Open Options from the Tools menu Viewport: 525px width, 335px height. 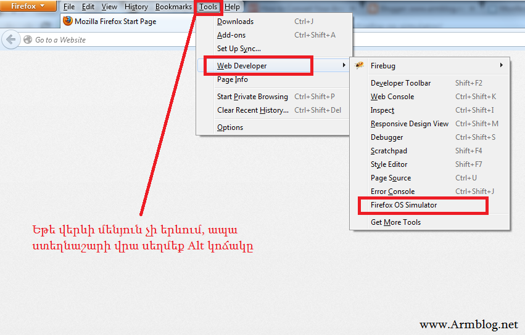(275, 127)
